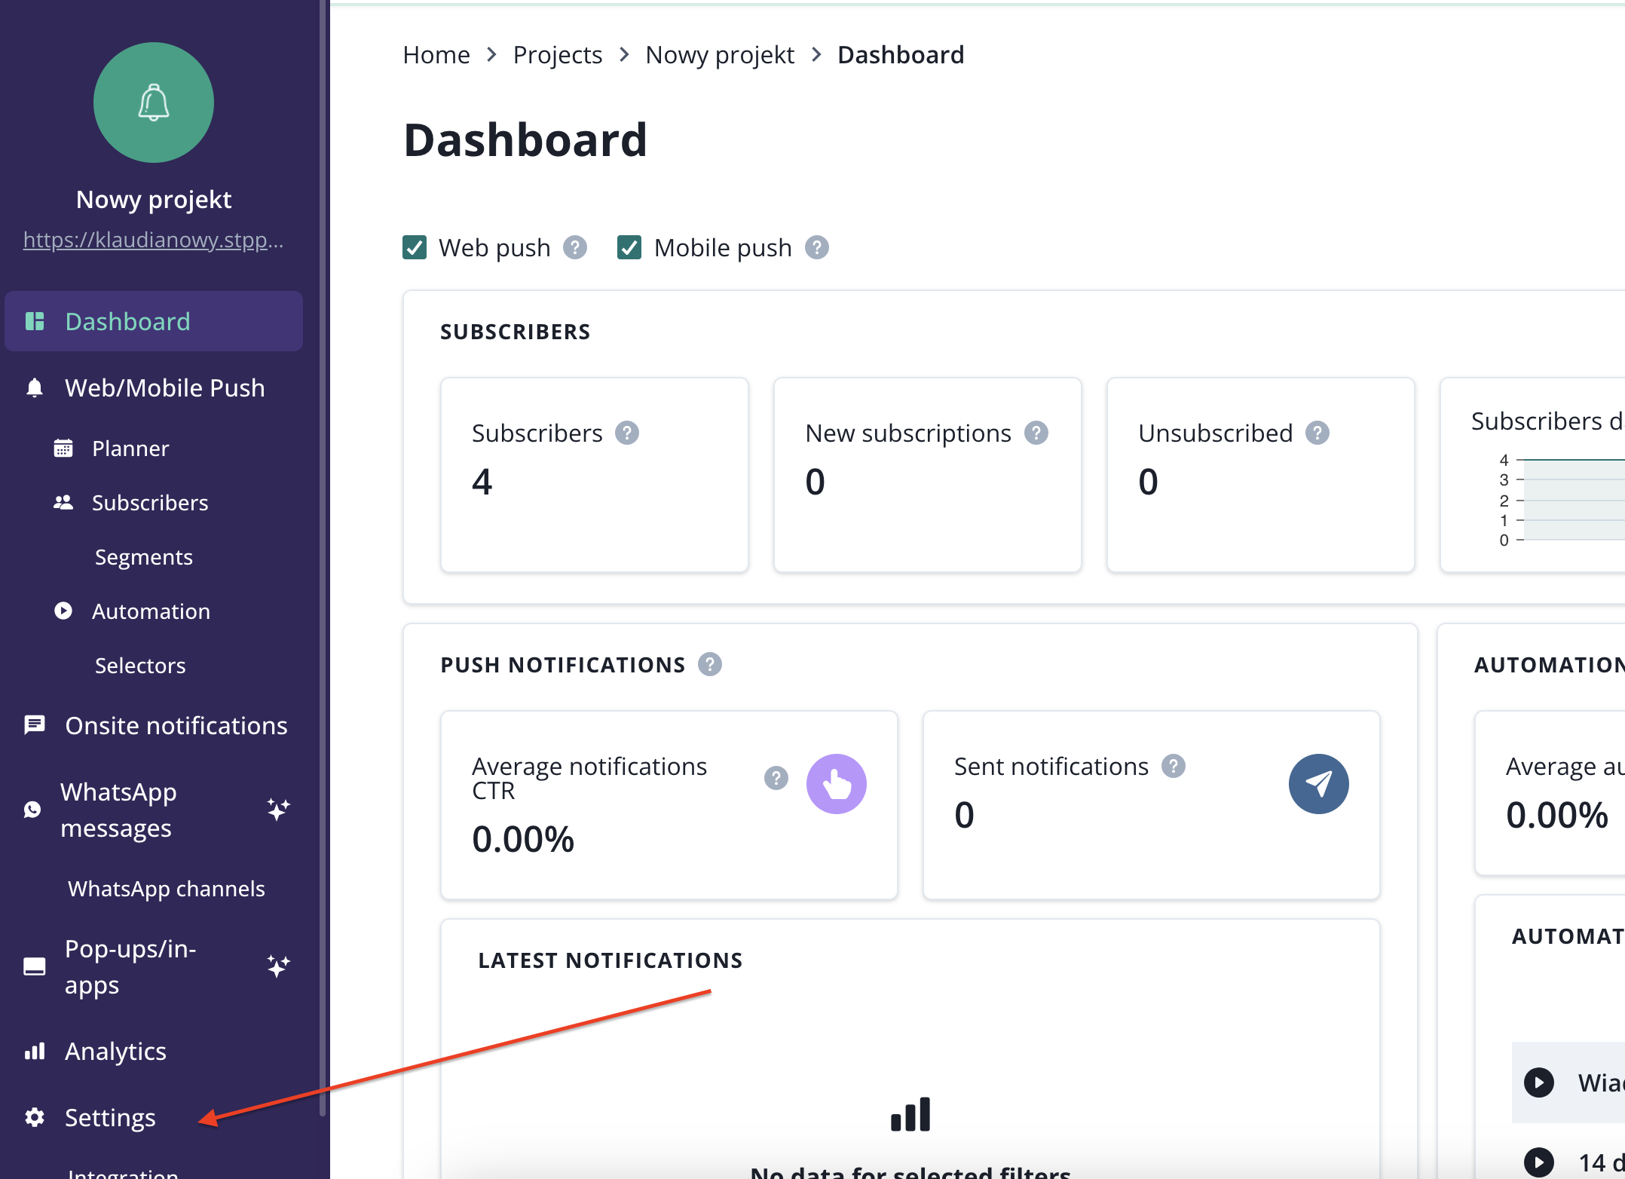Open the Settings menu in the sidebar

click(x=110, y=1117)
